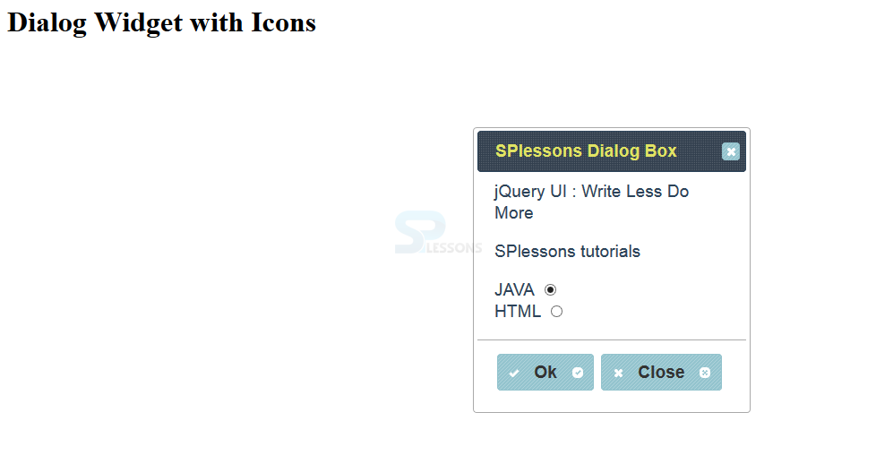The height and width of the screenshot is (464, 876).
Task: Click the Ok button label
Action: 545,373
